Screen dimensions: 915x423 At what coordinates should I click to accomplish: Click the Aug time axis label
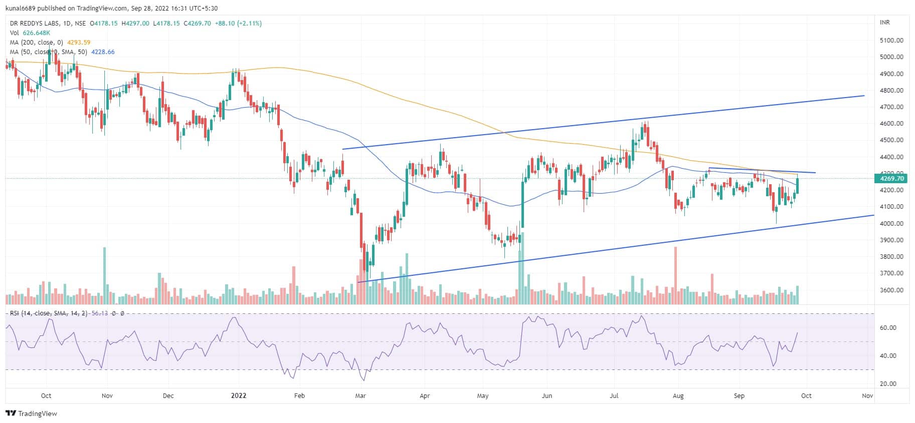(678, 396)
